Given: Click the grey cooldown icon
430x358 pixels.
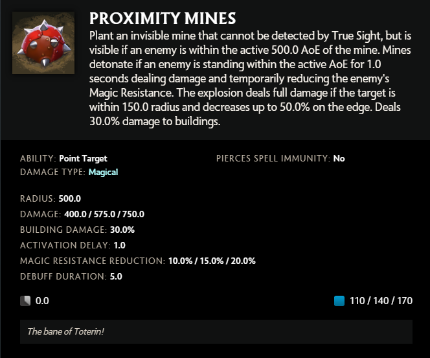Looking at the screenshot, I should (25, 301).
